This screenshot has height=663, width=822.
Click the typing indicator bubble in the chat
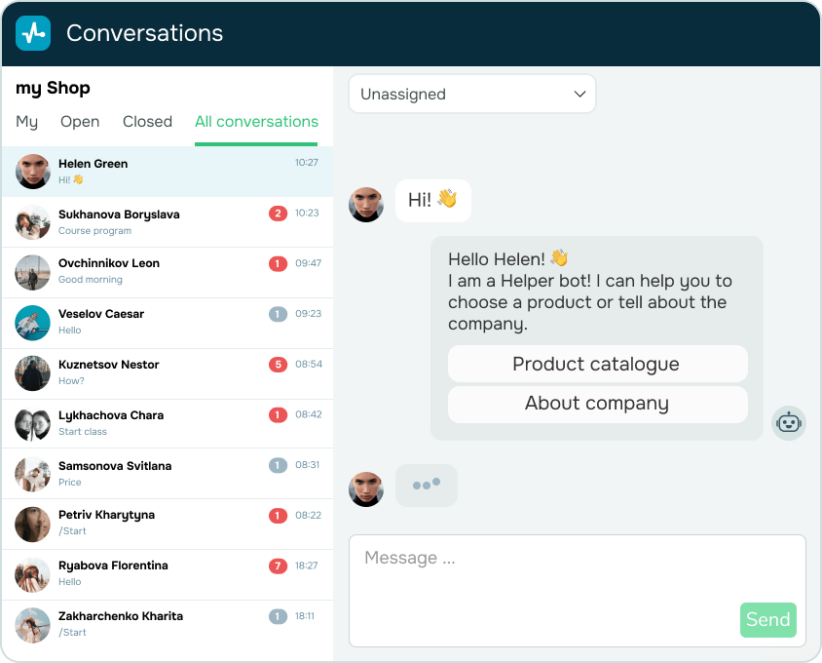(x=426, y=485)
